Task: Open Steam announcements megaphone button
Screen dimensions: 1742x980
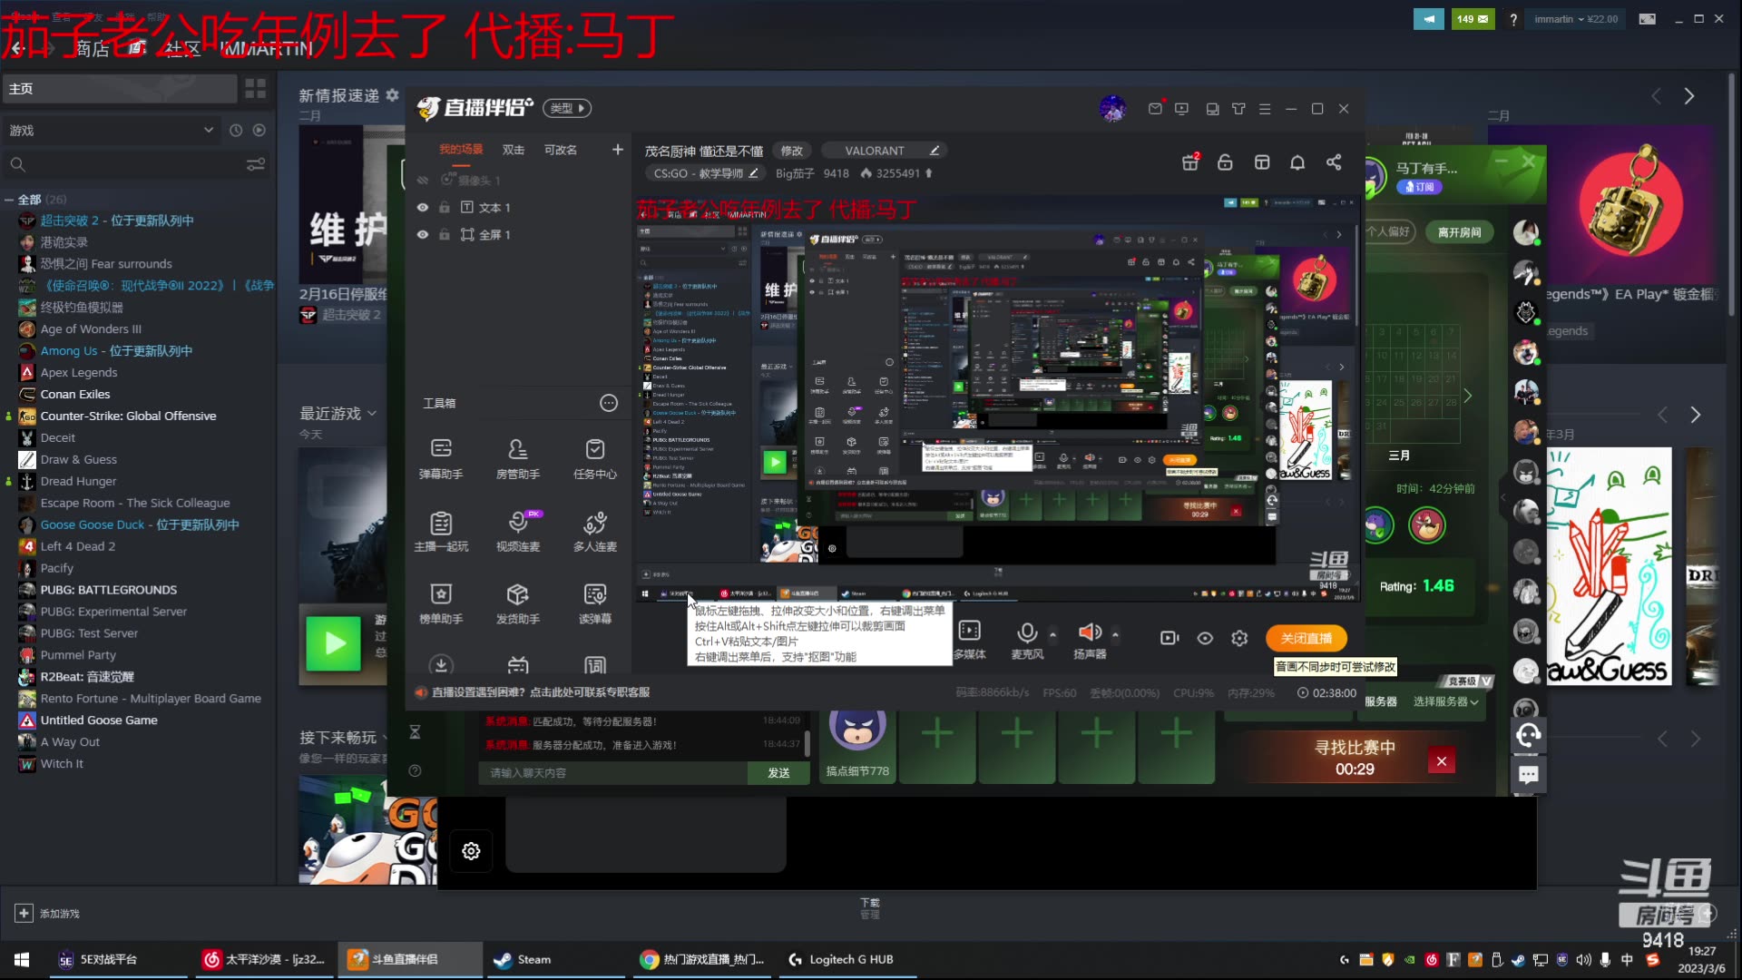Action: (x=1428, y=19)
